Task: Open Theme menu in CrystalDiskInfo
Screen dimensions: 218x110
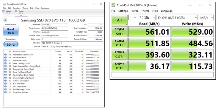Action: click(25, 8)
